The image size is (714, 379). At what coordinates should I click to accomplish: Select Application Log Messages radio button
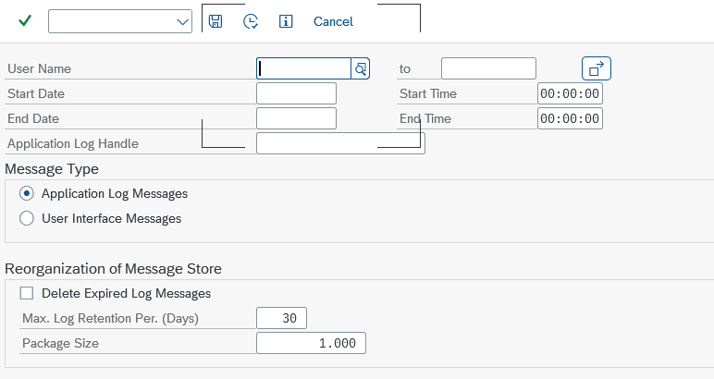26,194
